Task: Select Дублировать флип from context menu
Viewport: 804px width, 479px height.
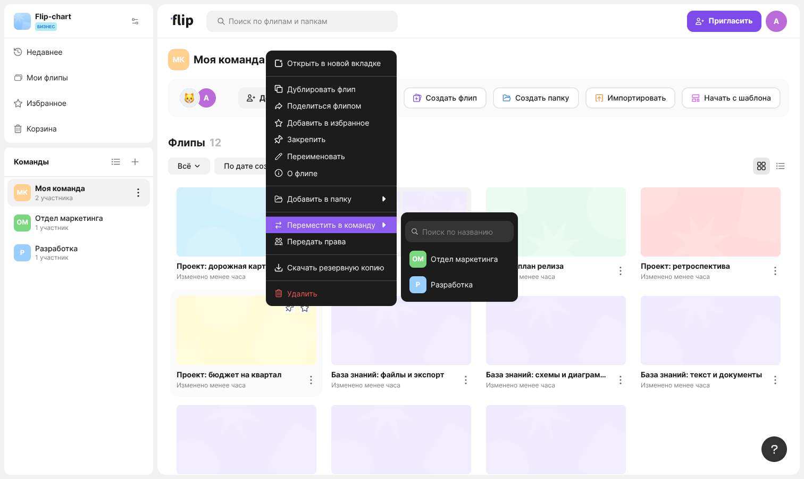Action: [x=331, y=89]
